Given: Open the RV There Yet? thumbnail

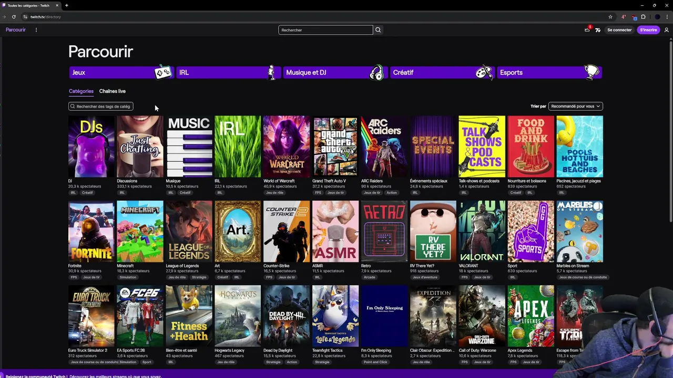Looking at the screenshot, I should (x=433, y=232).
